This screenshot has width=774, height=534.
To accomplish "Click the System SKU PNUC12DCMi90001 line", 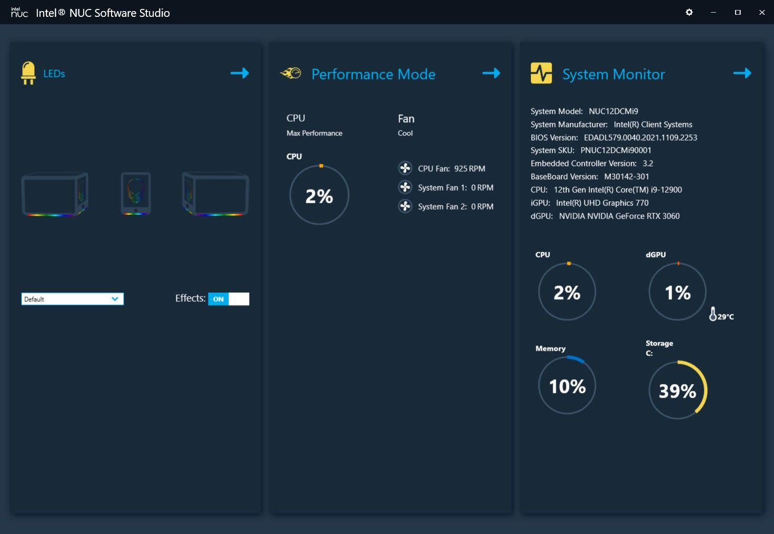I will click(x=591, y=150).
